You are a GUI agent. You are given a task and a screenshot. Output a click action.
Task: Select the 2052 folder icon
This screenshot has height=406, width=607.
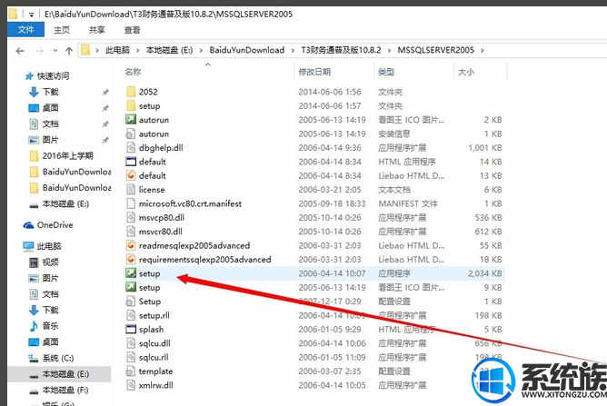[131, 92]
